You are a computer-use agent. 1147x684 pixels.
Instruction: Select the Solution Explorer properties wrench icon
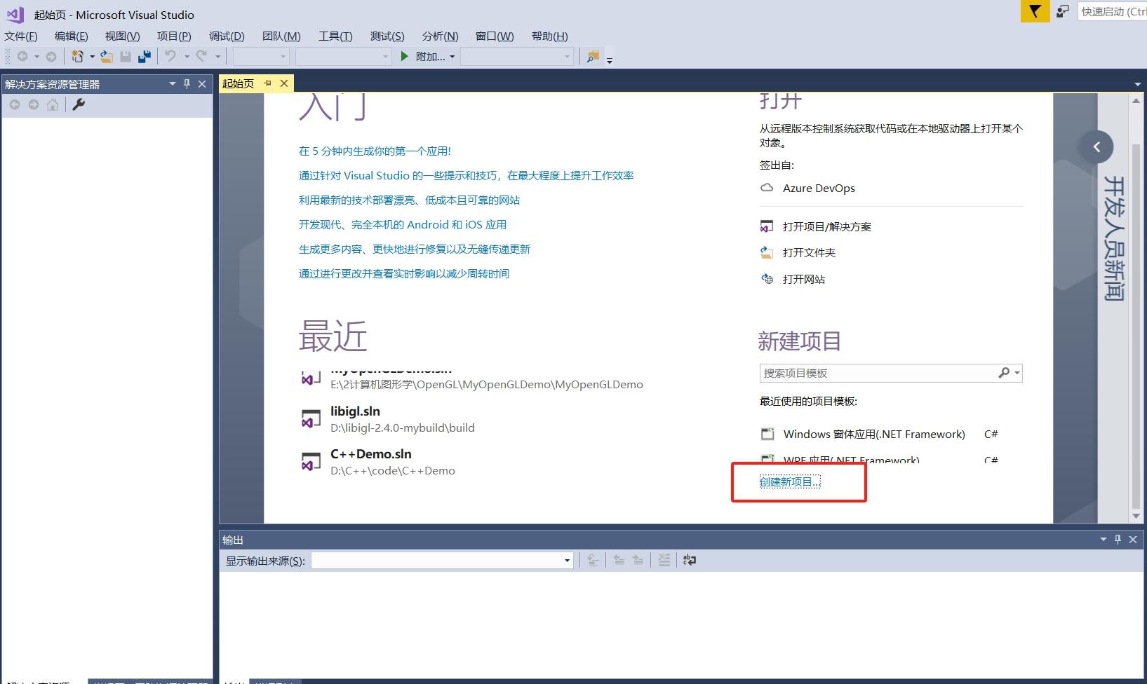[79, 104]
